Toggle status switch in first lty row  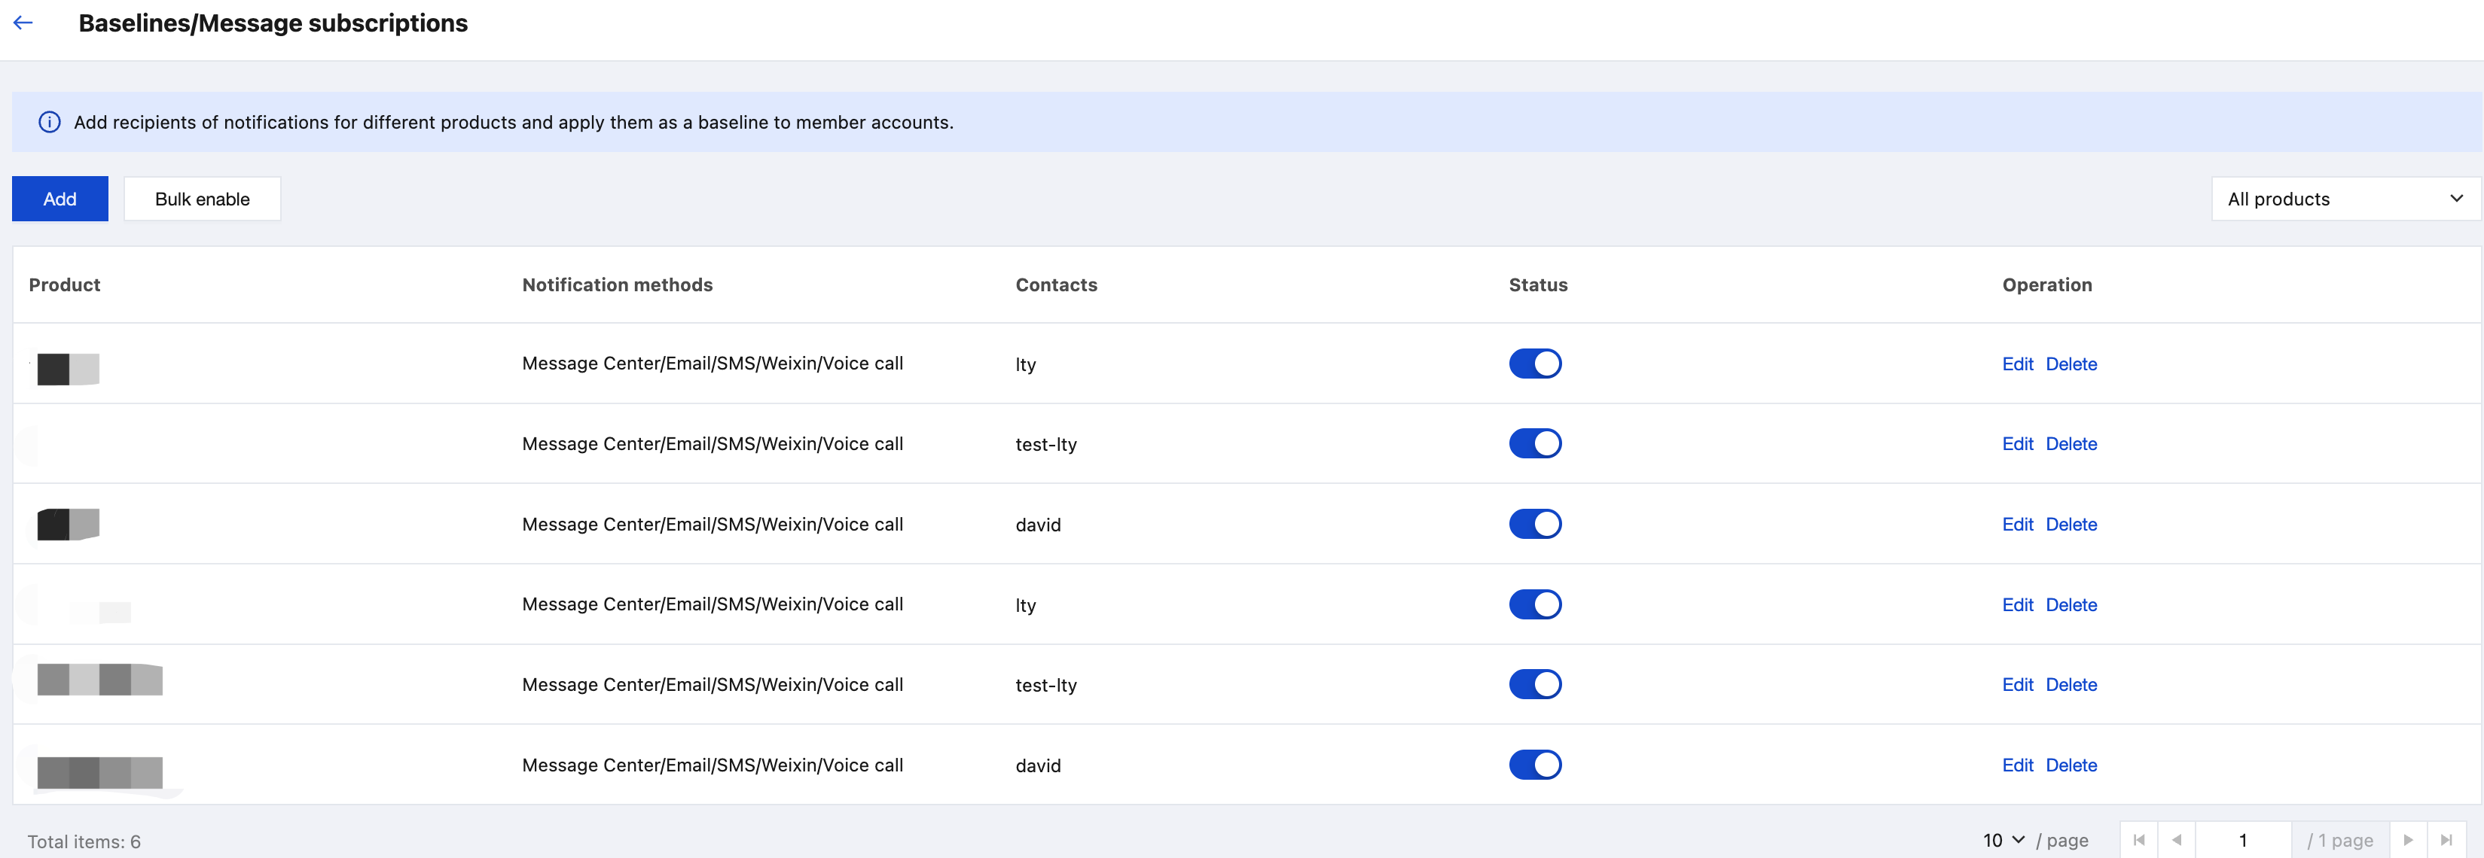(1534, 364)
